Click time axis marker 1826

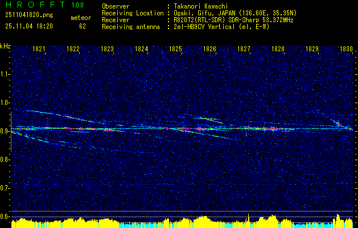pyautogui.click(x=210, y=48)
